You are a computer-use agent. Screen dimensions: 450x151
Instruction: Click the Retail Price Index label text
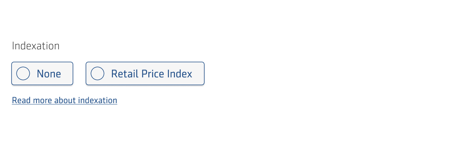[152, 74]
